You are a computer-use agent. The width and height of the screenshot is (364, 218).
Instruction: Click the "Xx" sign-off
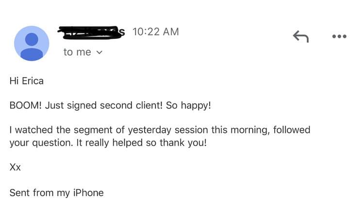point(15,167)
